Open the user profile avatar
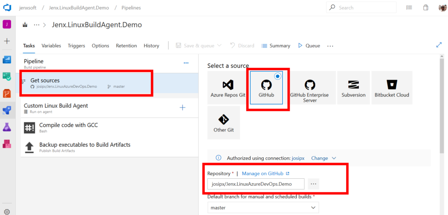This screenshot has width=448, height=215. click(x=443, y=8)
